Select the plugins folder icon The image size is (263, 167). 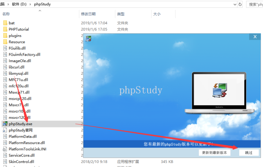pos(5,36)
